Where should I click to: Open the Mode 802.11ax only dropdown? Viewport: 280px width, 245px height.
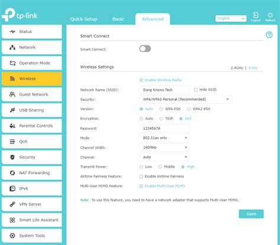(x=165, y=138)
